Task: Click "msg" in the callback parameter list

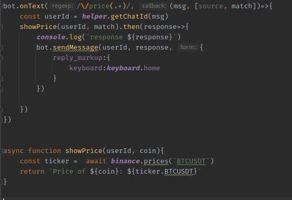Action: click(x=179, y=7)
